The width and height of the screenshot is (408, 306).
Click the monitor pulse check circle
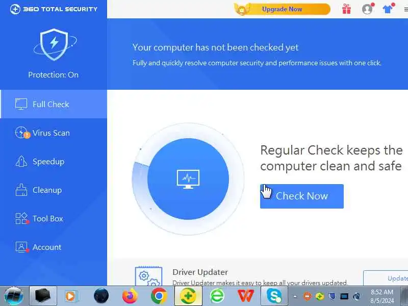point(188,179)
